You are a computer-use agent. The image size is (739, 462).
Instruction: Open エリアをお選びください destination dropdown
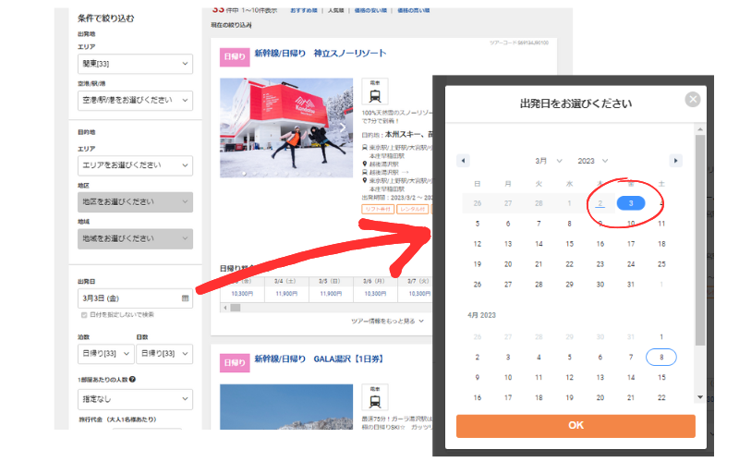click(135, 165)
